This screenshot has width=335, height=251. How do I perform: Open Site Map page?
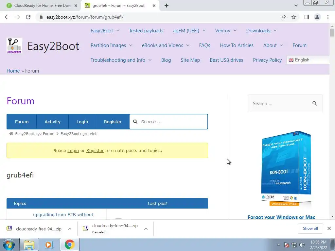pyautogui.click(x=190, y=60)
